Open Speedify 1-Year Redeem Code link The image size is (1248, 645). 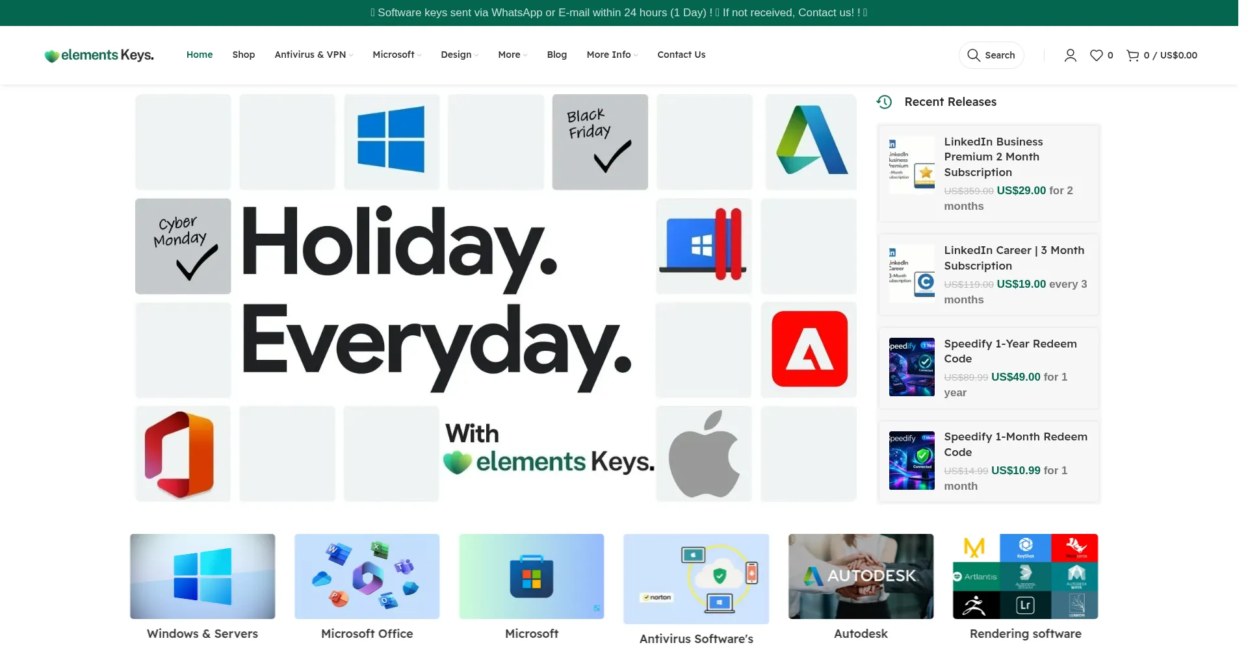(x=1010, y=351)
